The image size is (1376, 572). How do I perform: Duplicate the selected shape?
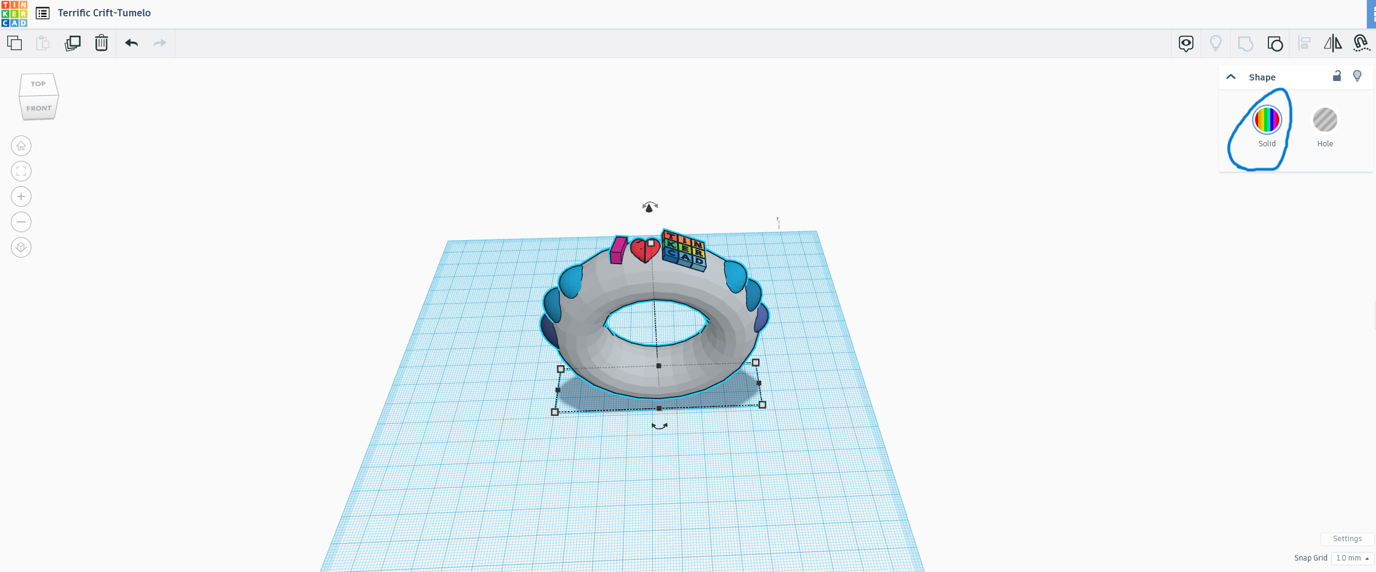(x=73, y=43)
